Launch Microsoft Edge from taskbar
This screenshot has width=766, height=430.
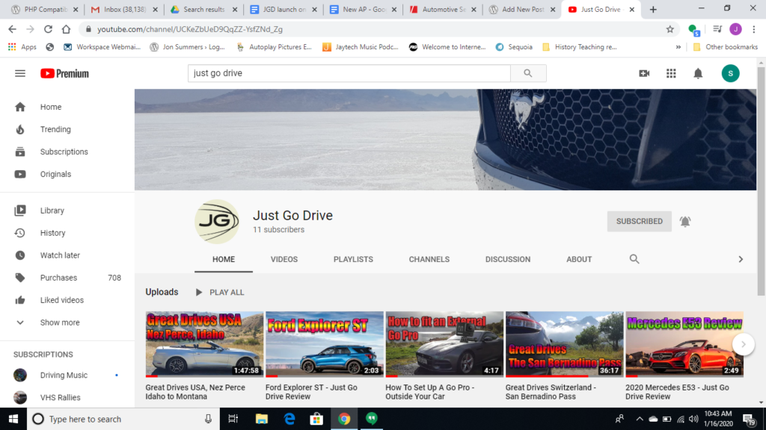click(289, 419)
